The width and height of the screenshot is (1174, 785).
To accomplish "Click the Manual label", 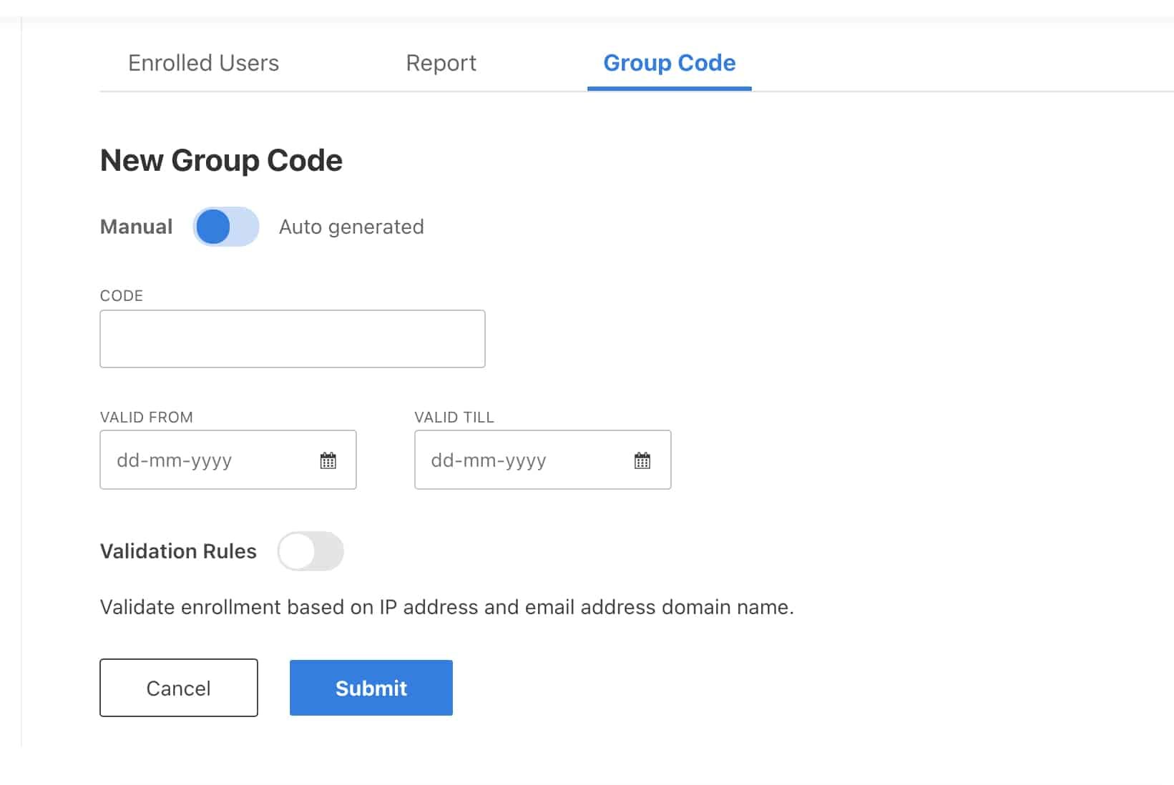I will pyautogui.click(x=136, y=227).
